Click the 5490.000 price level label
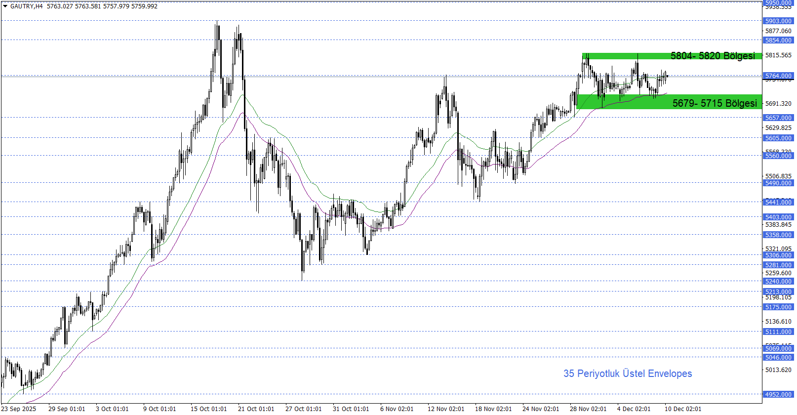The image size is (797, 415). click(x=778, y=183)
